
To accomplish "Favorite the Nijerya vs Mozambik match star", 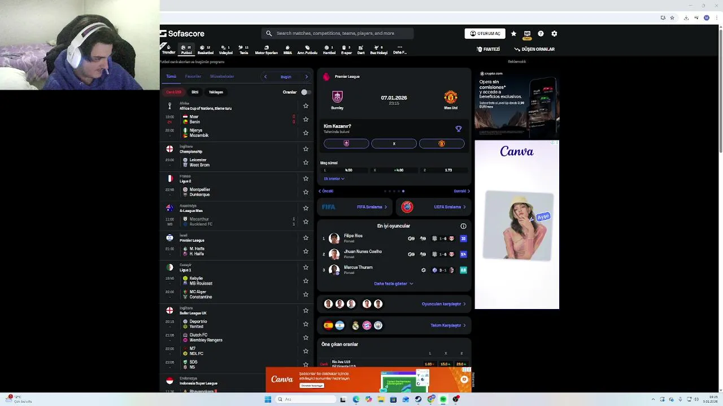I will (306, 133).
